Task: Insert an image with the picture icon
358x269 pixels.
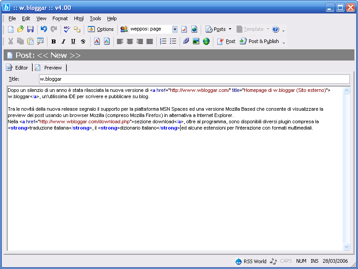Action: click(196, 41)
